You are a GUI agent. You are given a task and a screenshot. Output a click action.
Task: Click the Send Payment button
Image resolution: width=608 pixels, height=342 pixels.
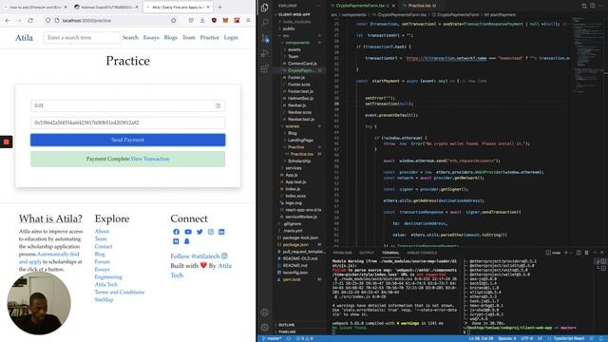[127, 140]
